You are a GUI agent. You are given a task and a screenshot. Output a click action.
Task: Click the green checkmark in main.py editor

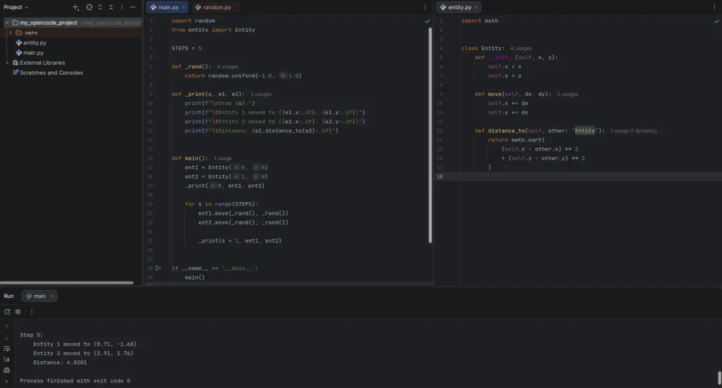click(427, 21)
